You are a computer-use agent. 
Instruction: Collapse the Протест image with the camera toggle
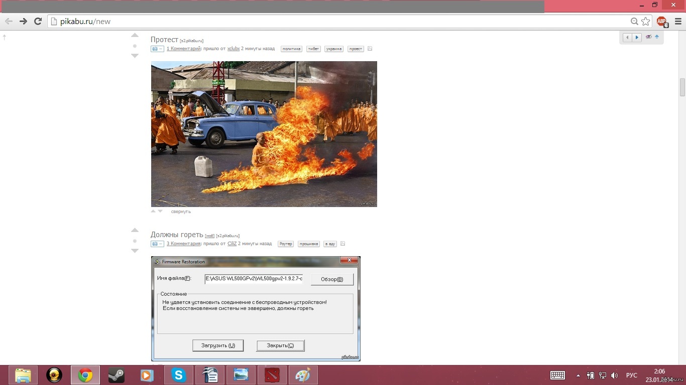click(157, 49)
